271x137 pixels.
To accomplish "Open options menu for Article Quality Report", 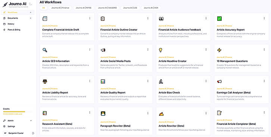I will point(148,81).
